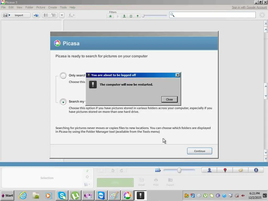Click the Email button in bottom tray
This screenshot has height=201, width=268.
pos(142,182)
